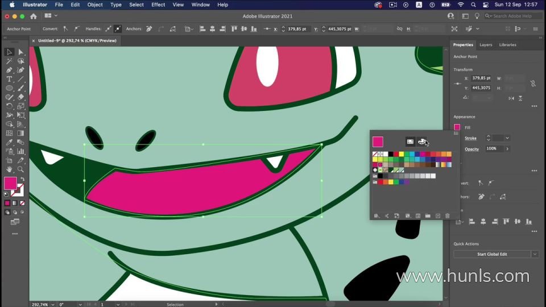Click the Opacity label link
The height and width of the screenshot is (307, 546).
[x=472, y=149]
